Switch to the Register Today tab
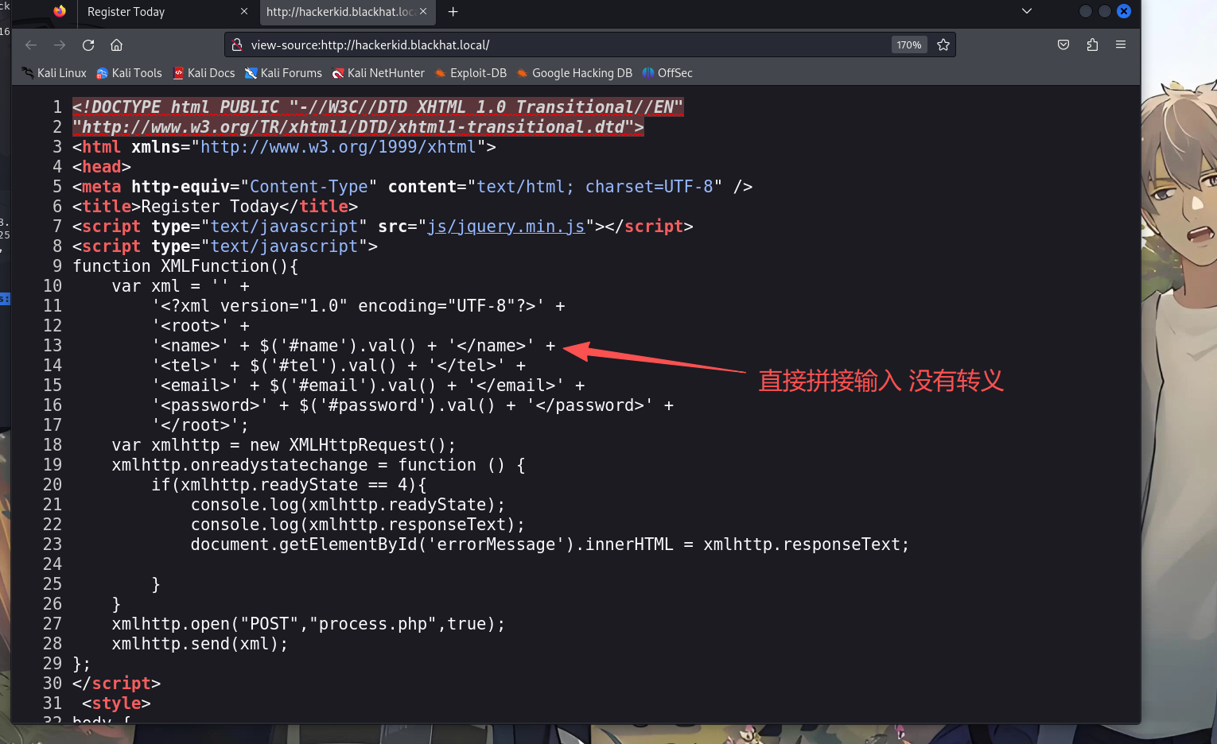 pos(159,12)
